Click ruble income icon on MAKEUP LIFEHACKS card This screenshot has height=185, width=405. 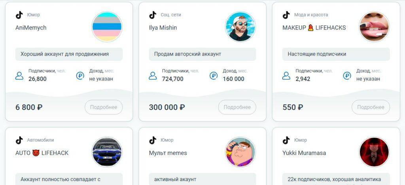tap(347, 76)
